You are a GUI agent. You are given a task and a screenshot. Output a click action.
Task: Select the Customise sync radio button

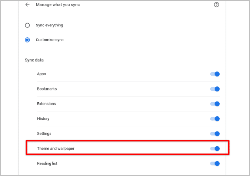click(27, 40)
